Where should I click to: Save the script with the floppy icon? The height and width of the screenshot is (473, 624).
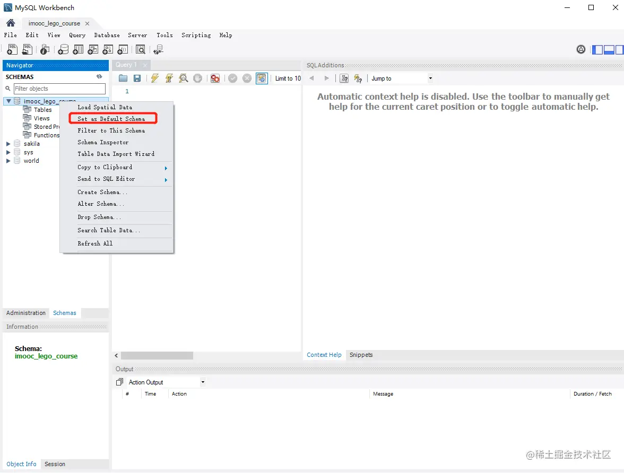coord(137,78)
